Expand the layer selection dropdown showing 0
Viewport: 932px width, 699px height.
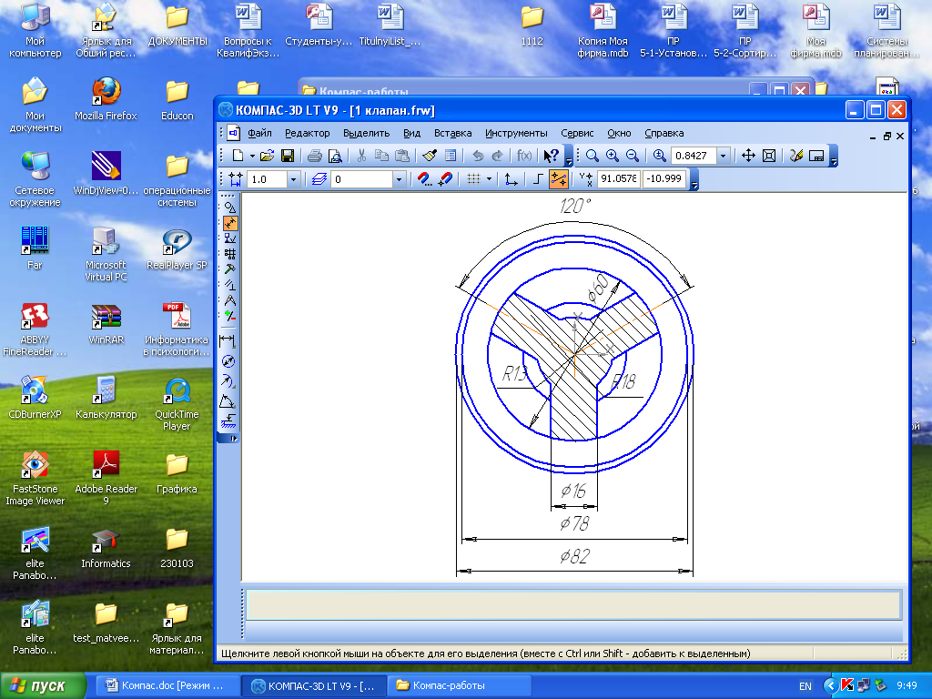tap(399, 179)
